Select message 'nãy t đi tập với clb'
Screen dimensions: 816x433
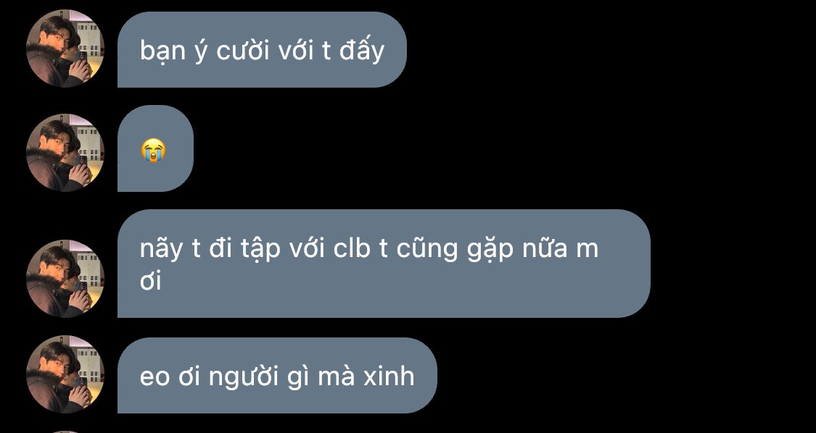[384, 264]
